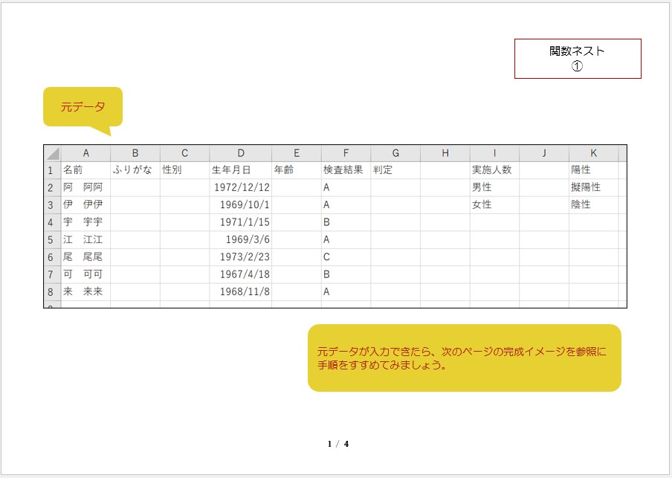Click the 生年月日 header cell

pyautogui.click(x=240, y=170)
